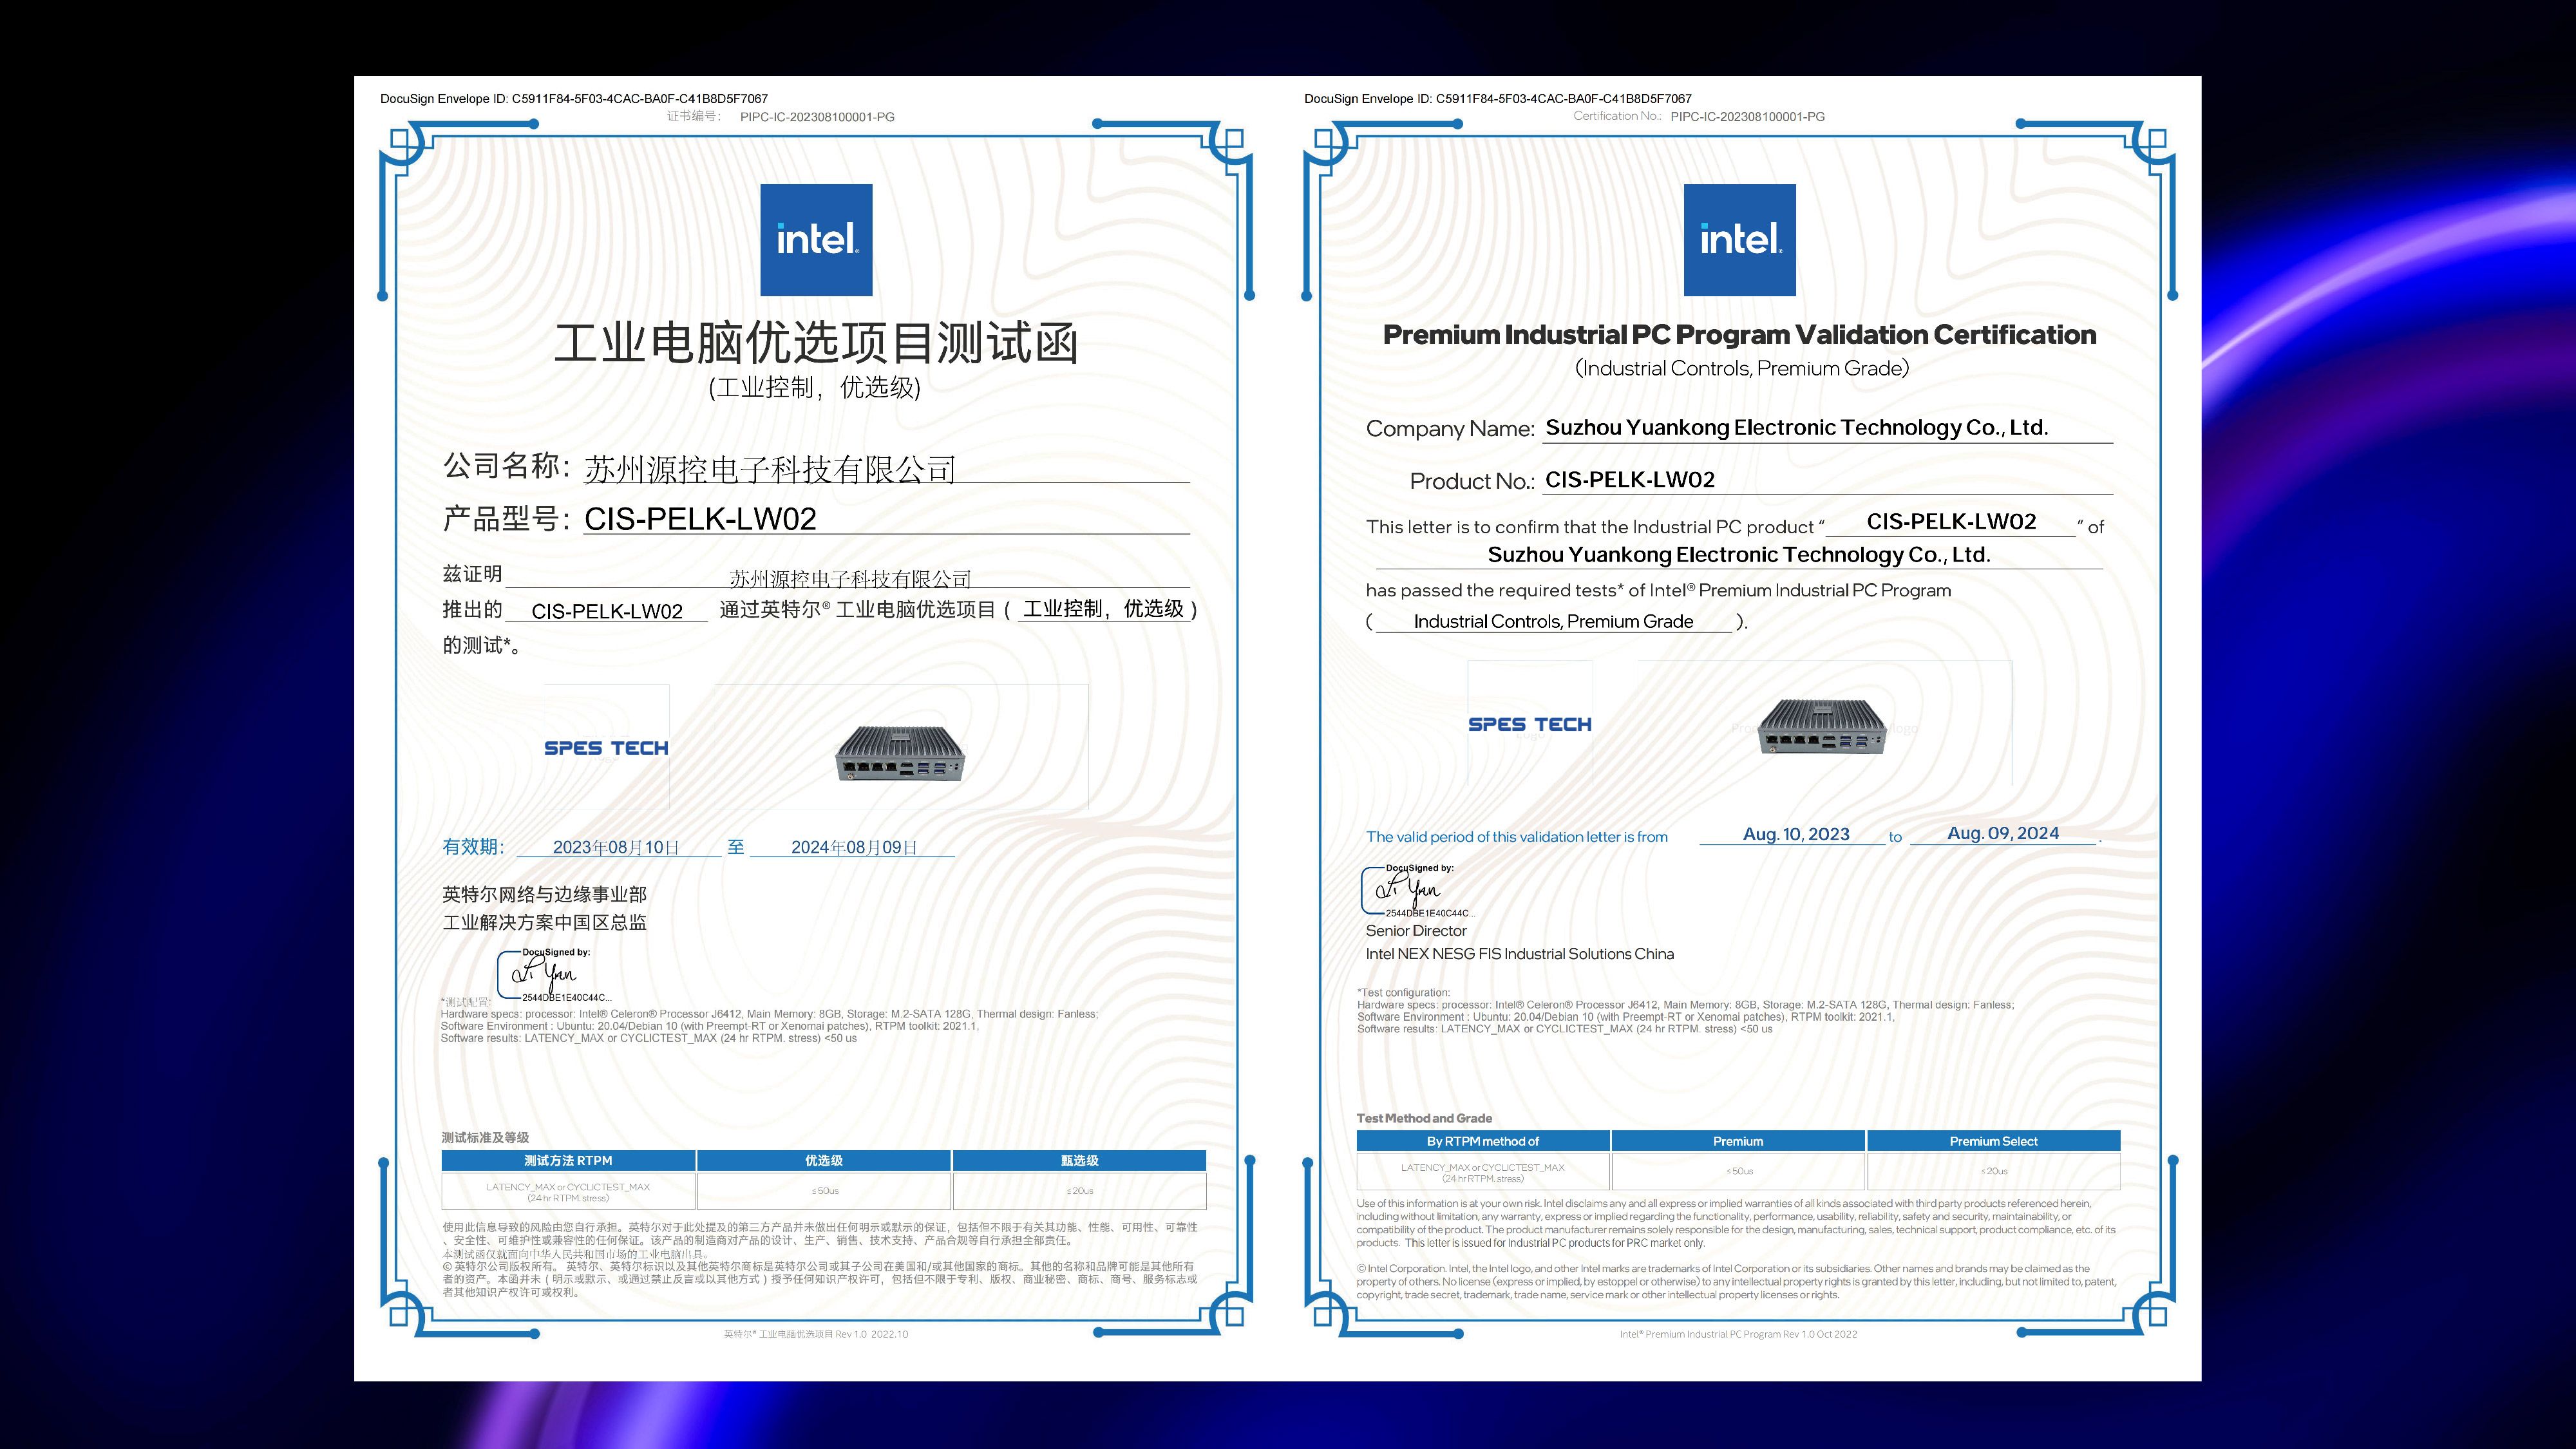Click the end date Aug. 09, 2024
Image resolution: width=2576 pixels, height=1449 pixels.
pos(2003,833)
